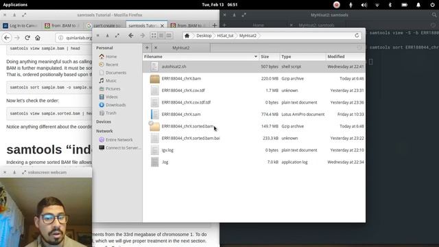439x247 pixels.
Task: Add a new tab in file manager
Action: click(x=147, y=47)
